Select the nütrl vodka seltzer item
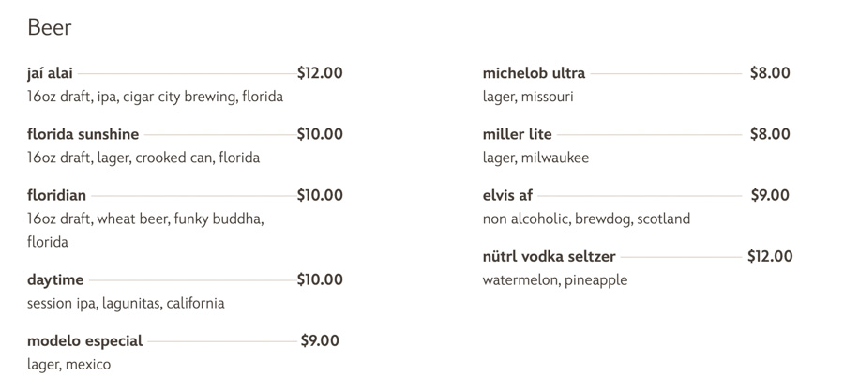 (549, 256)
